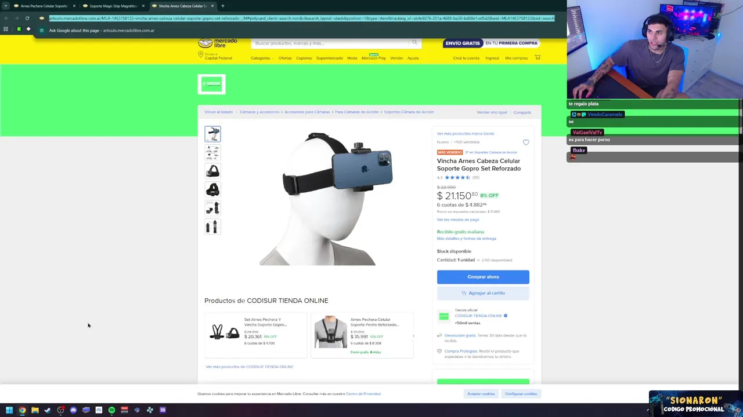The height and width of the screenshot is (417, 743).
Task: Click the ENVÍO GRATIS promo banner
Action: [x=491, y=43]
